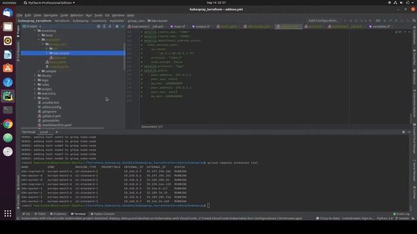Image resolution: width=417 pixels, height=234 pixels.
Task: Collapse the inventory folder
Action: 35,31
